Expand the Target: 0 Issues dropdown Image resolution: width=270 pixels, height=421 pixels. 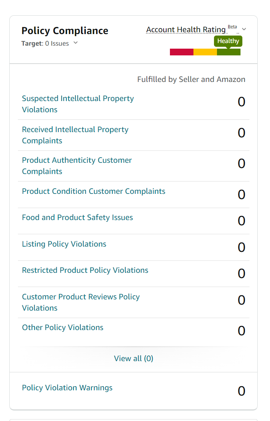pos(75,43)
